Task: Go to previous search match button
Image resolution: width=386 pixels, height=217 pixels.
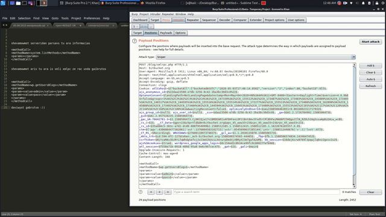Action: pyautogui.click(x=151, y=192)
